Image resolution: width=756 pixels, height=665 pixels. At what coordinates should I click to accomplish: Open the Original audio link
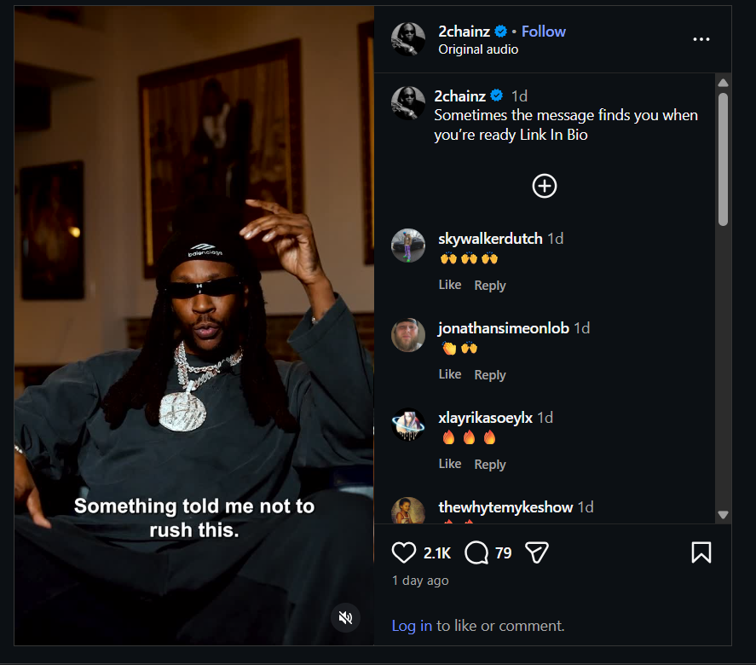(478, 49)
